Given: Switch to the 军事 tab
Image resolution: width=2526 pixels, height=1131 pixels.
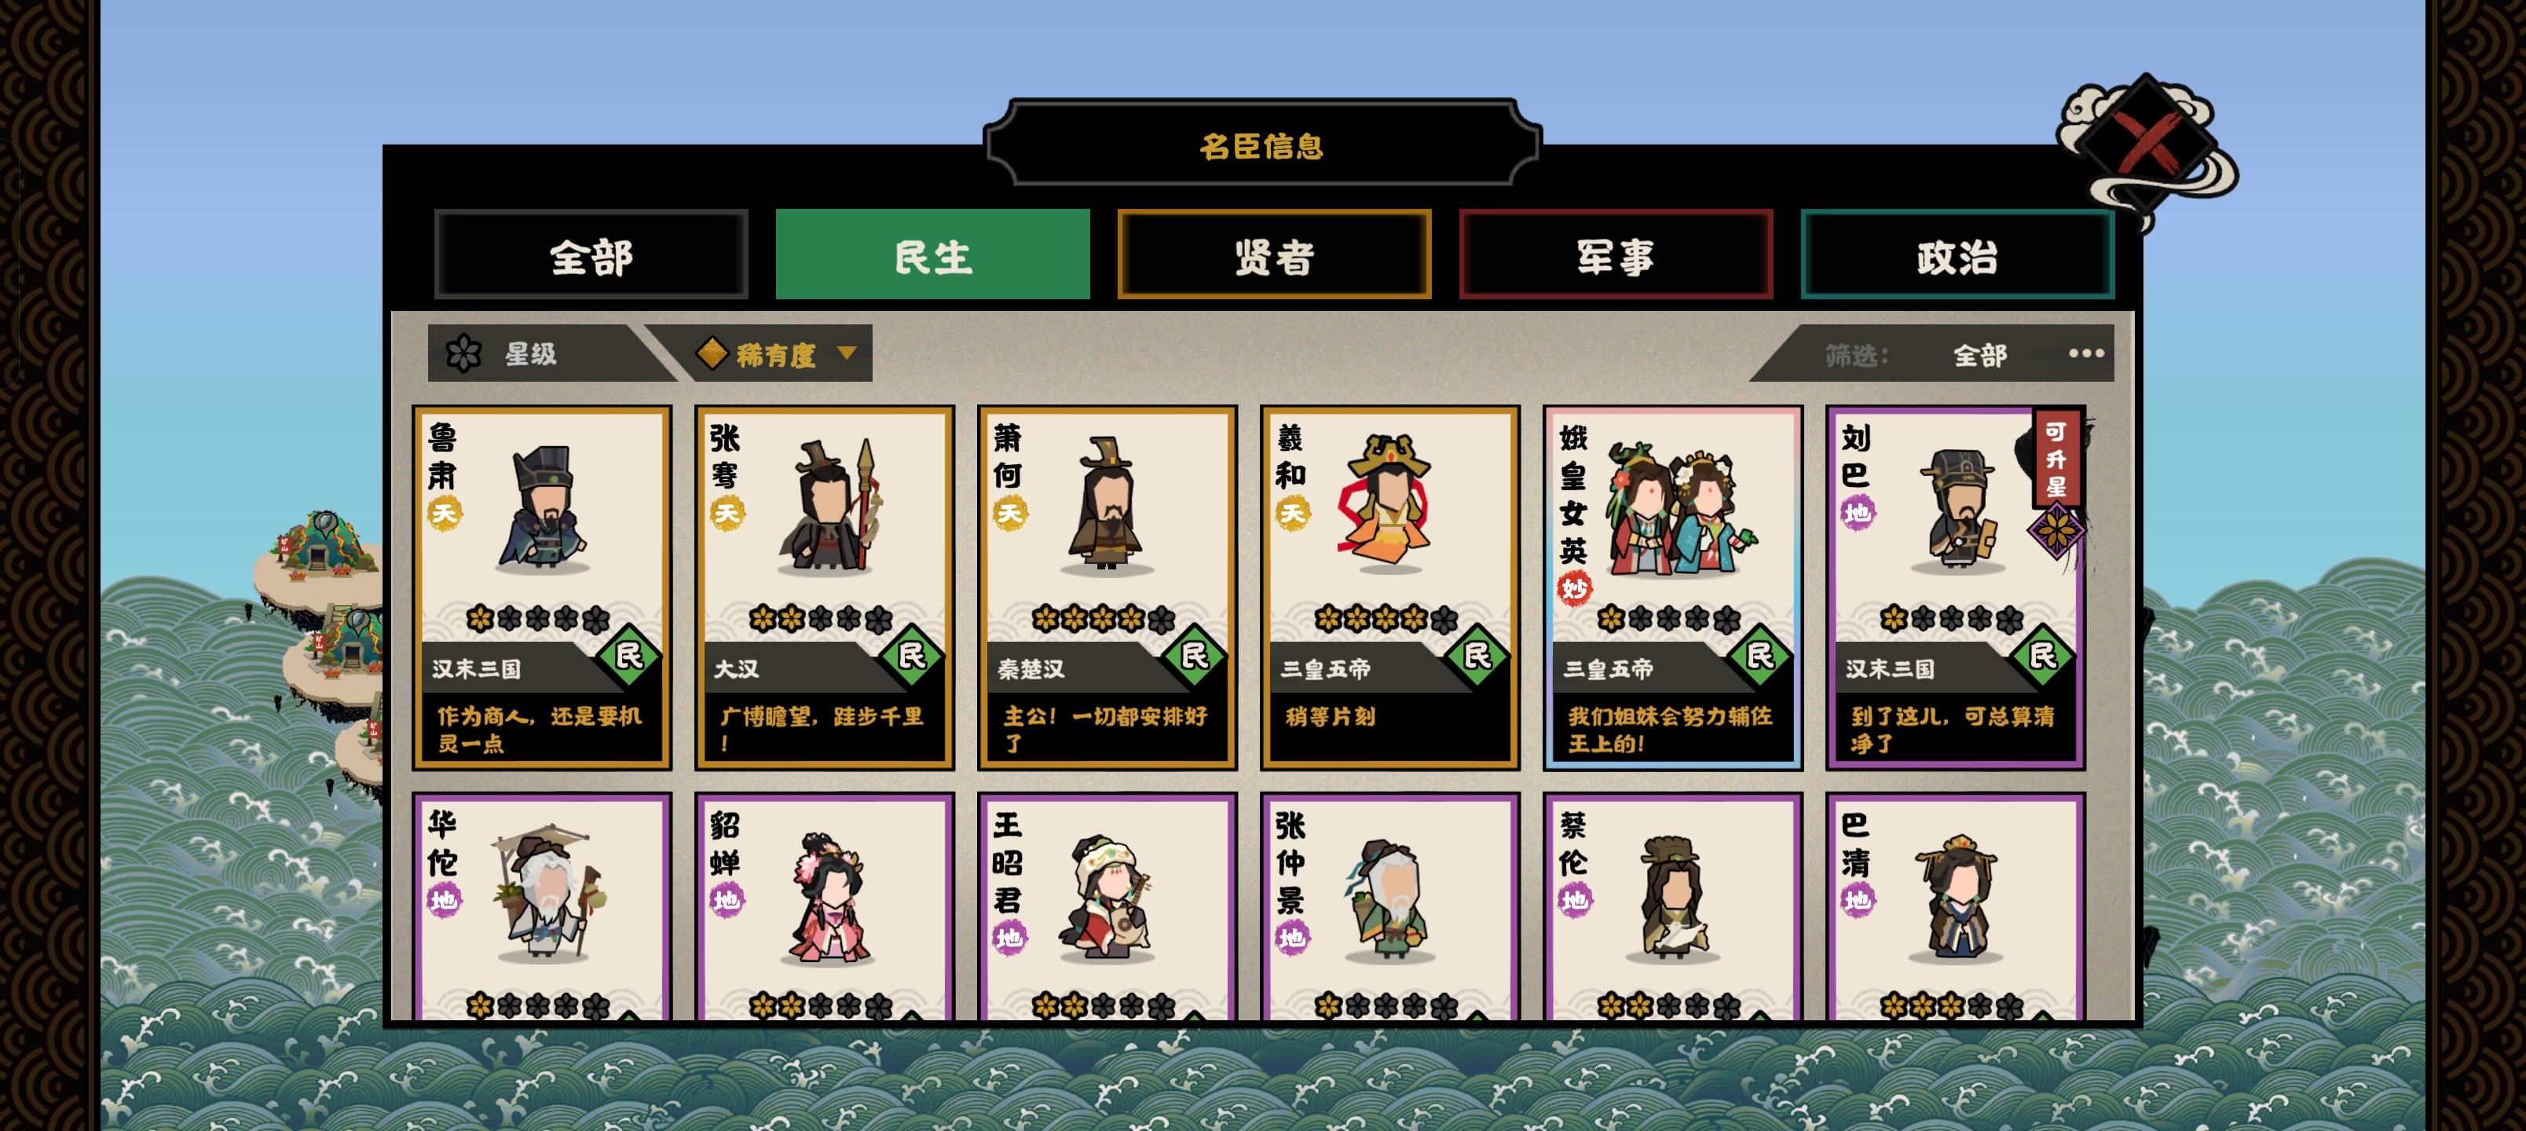Looking at the screenshot, I should coord(1616,255).
